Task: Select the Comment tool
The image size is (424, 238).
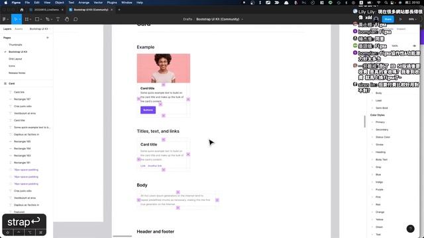Action: (x=76, y=19)
